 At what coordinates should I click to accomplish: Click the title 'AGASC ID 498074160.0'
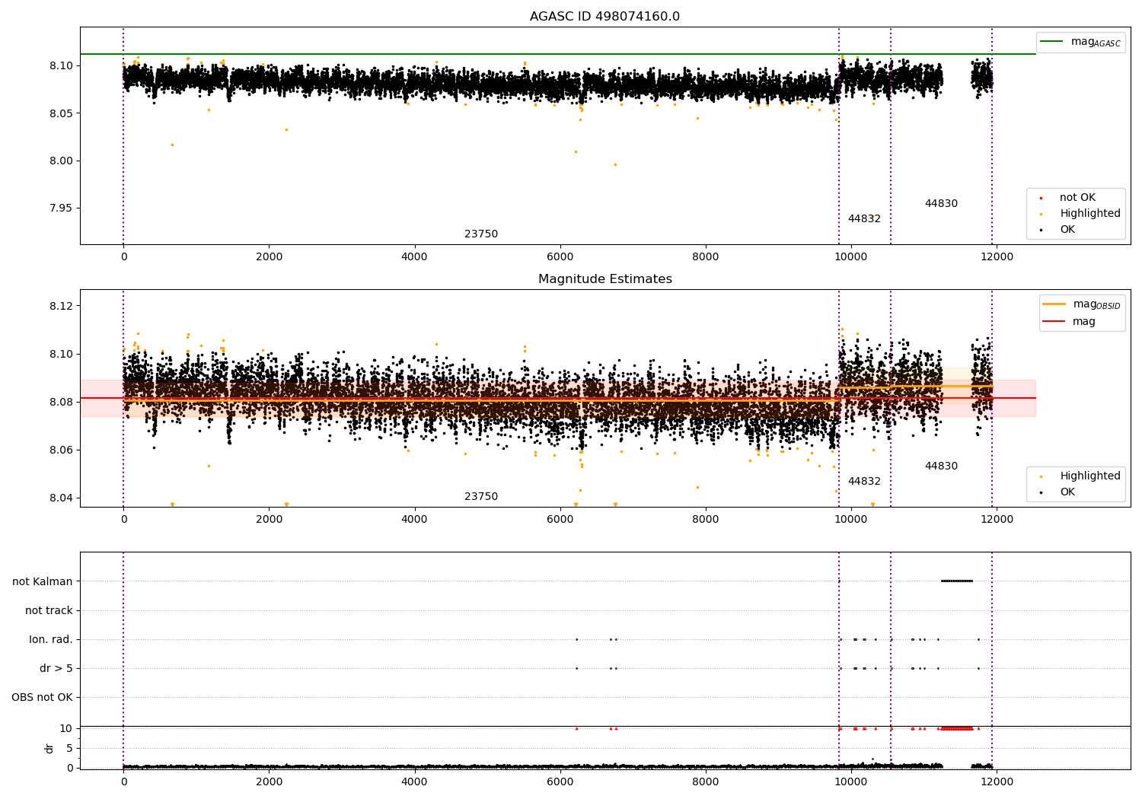click(605, 17)
